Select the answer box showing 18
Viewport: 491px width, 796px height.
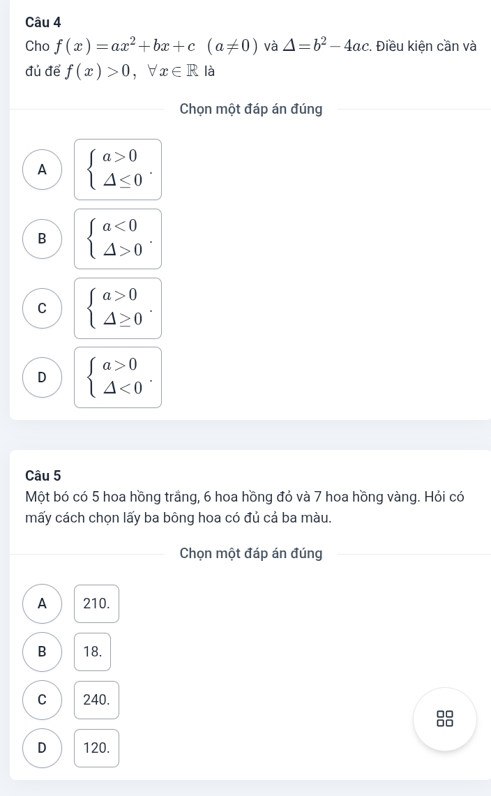[93, 652]
